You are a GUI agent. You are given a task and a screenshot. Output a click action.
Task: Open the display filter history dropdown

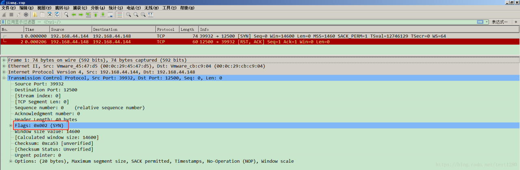tap(486, 22)
